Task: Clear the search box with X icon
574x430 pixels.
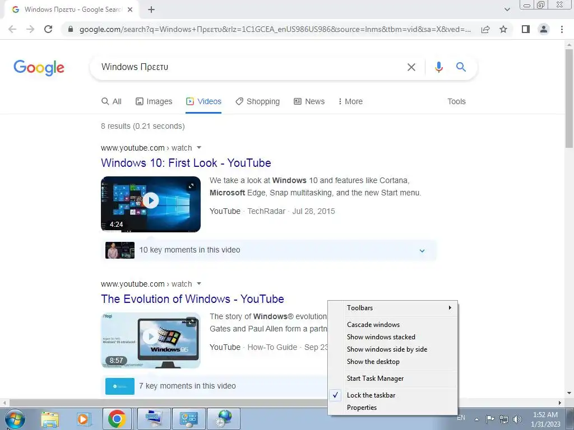Action: (411, 67)
